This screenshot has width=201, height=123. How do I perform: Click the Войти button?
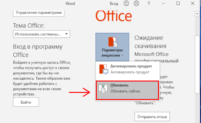[x=26, y=102]
